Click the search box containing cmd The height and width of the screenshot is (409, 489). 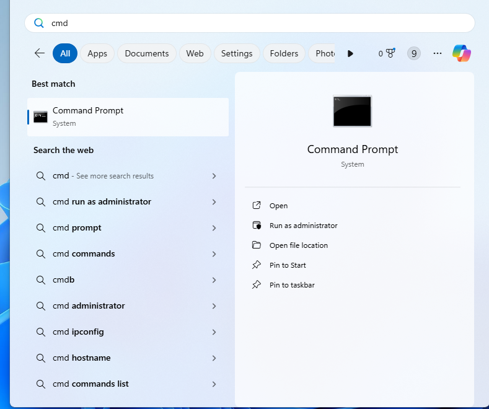250,23
